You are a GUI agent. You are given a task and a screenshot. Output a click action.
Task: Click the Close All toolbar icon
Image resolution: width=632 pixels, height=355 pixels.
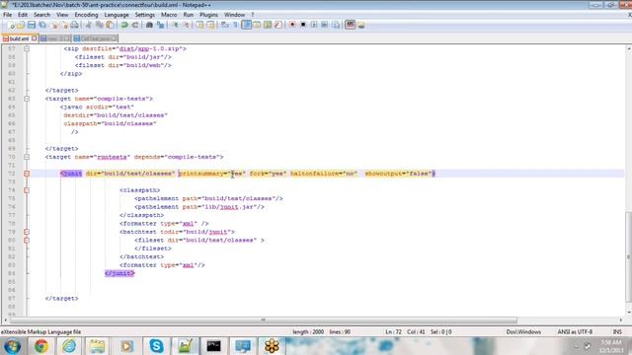point(64,25)
